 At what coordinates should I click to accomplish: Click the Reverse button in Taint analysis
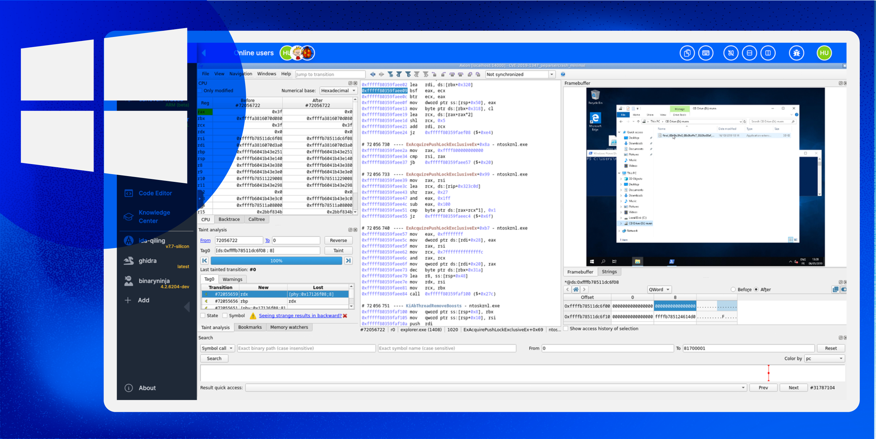(338, 240)
